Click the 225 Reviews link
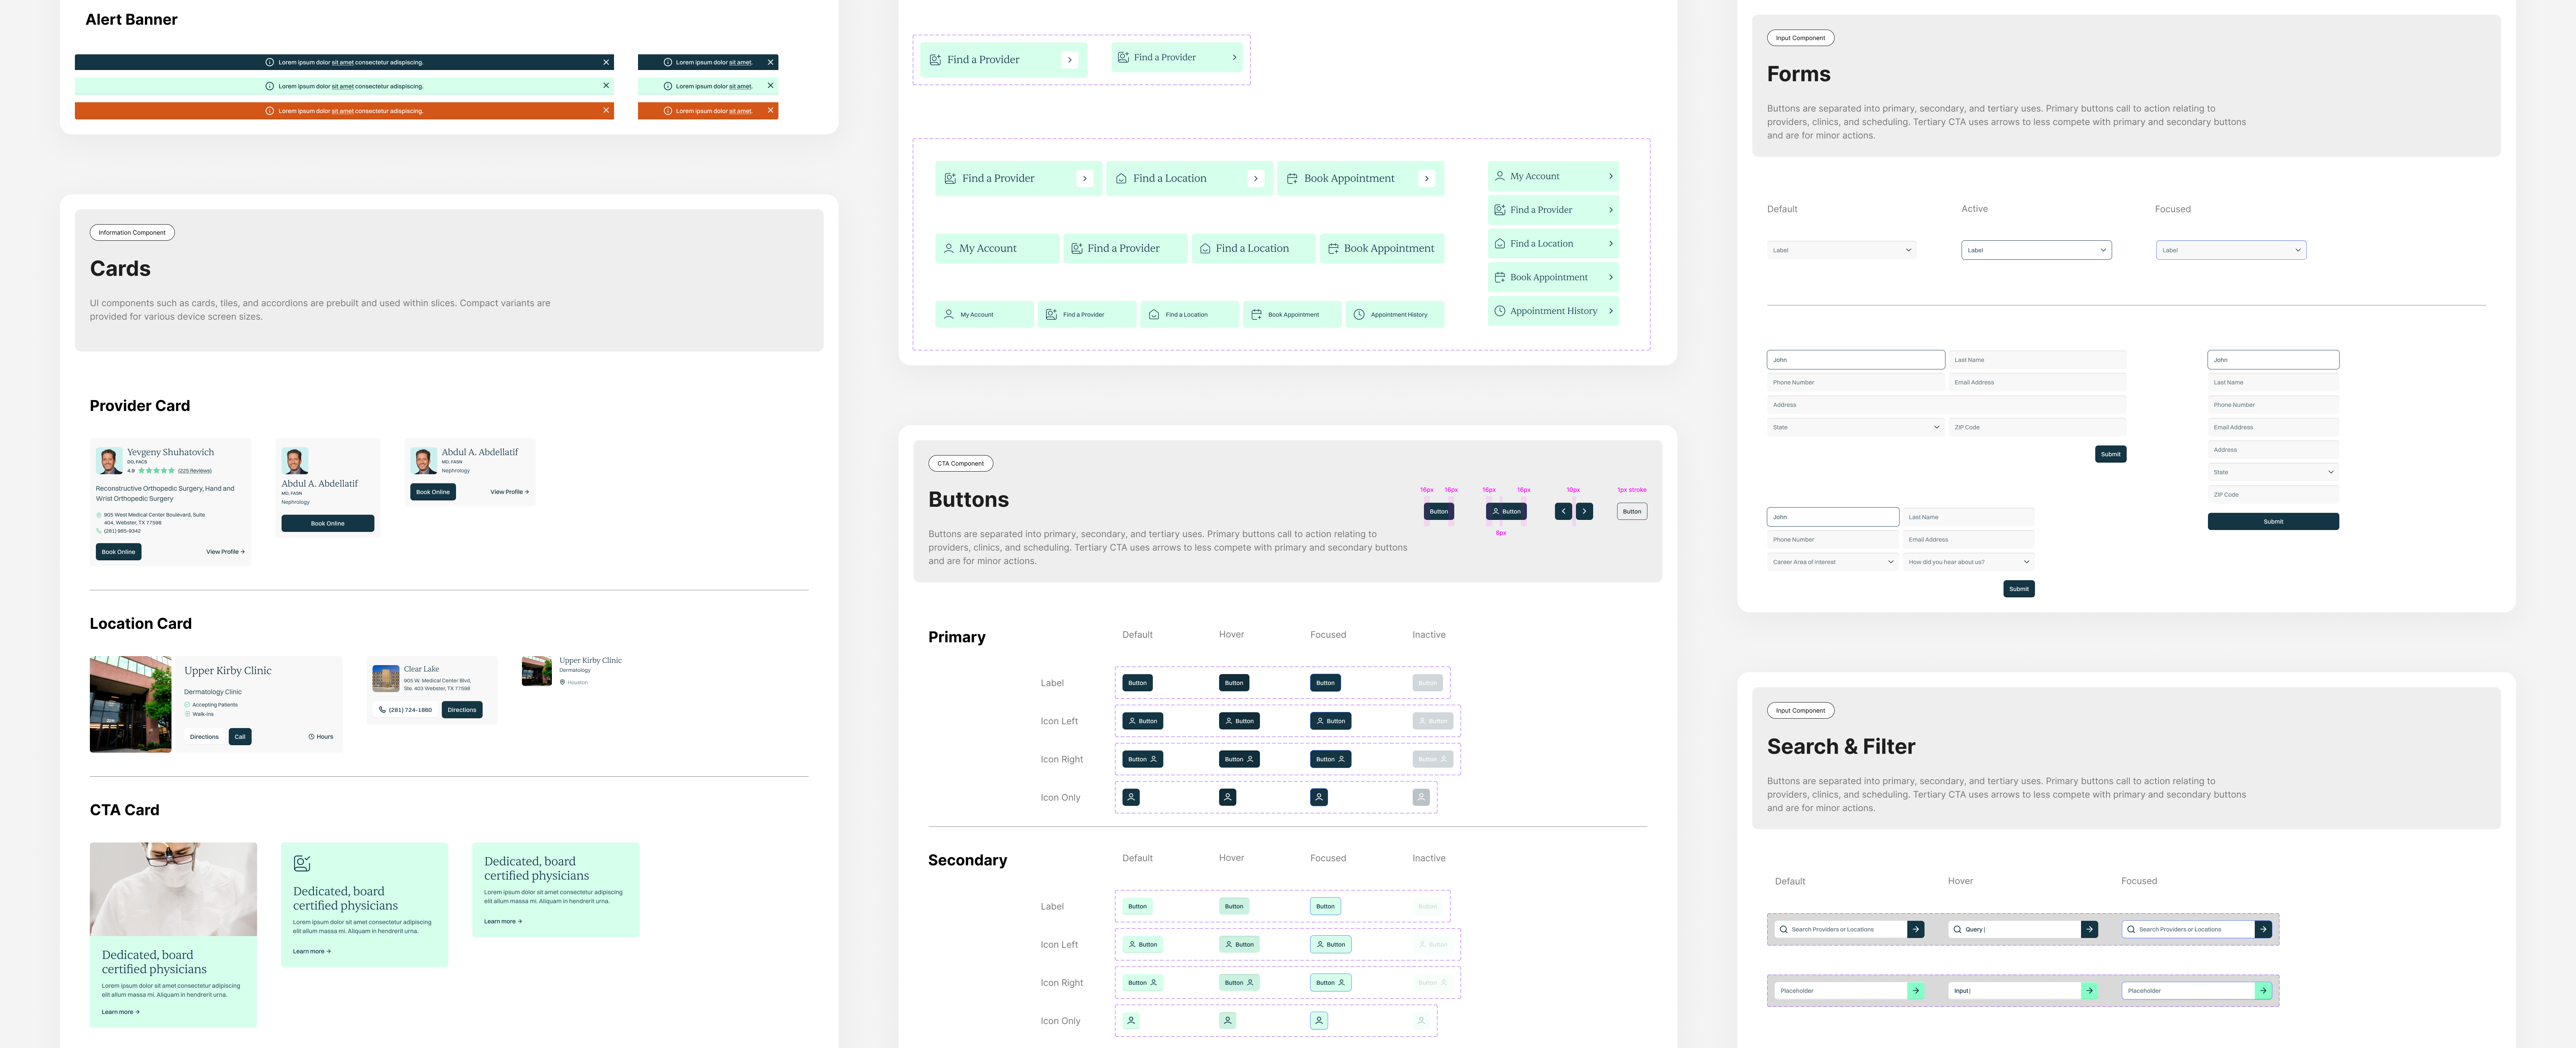The width and height of the screenshot is (2576, 1048). pyautogui.click(x=195, y=470)
